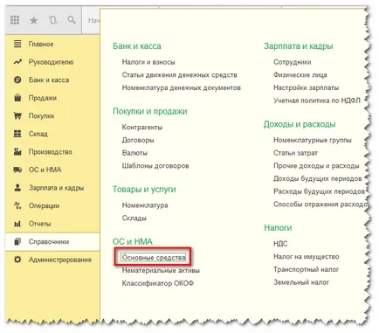
Task: Open the НДС link under Налоги
Action: [280, 244]
